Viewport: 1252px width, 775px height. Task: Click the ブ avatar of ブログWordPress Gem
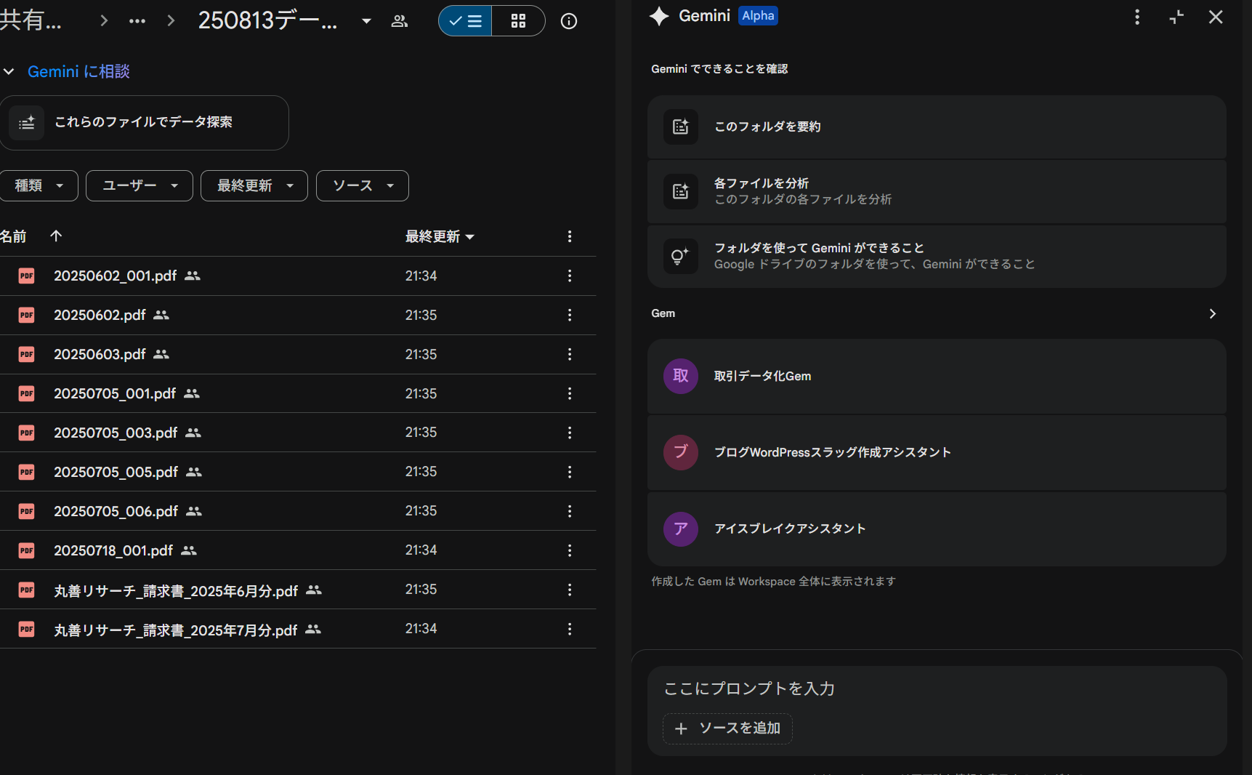(681, 452)
